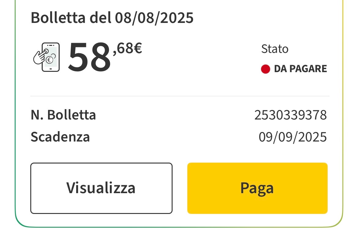Viewport: 358px width, 239px height.
Task: Tap the word Visualizza inside the outlined button
Action: pyautogui.click(x=101, y=188)
